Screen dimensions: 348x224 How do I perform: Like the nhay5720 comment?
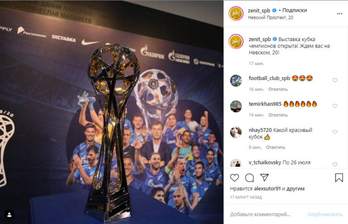coord(335,132)
